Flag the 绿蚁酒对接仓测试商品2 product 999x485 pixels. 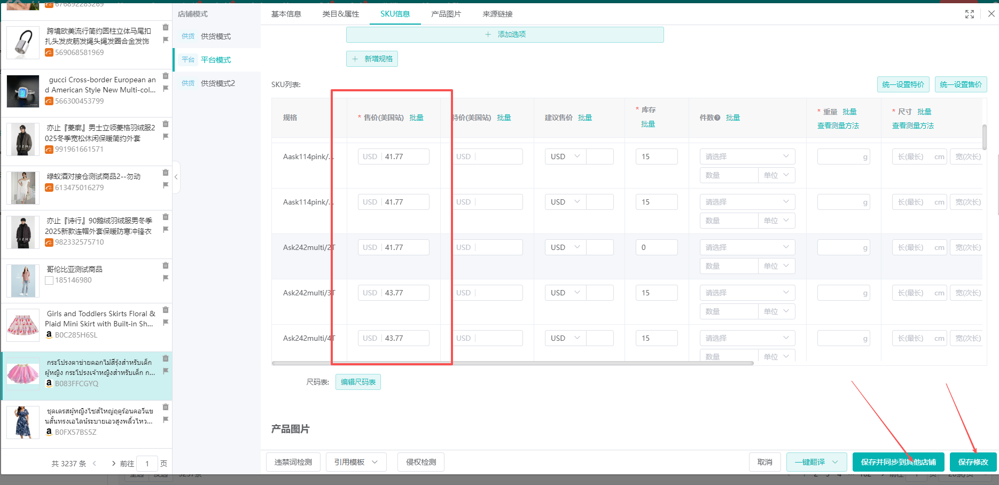[166, 185]
